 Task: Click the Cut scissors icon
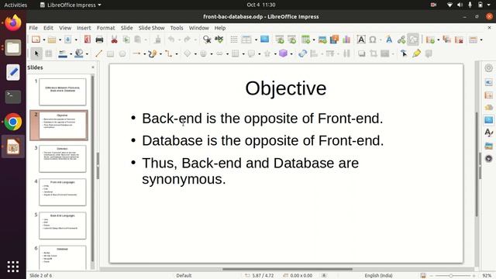(x=114, y=40)
